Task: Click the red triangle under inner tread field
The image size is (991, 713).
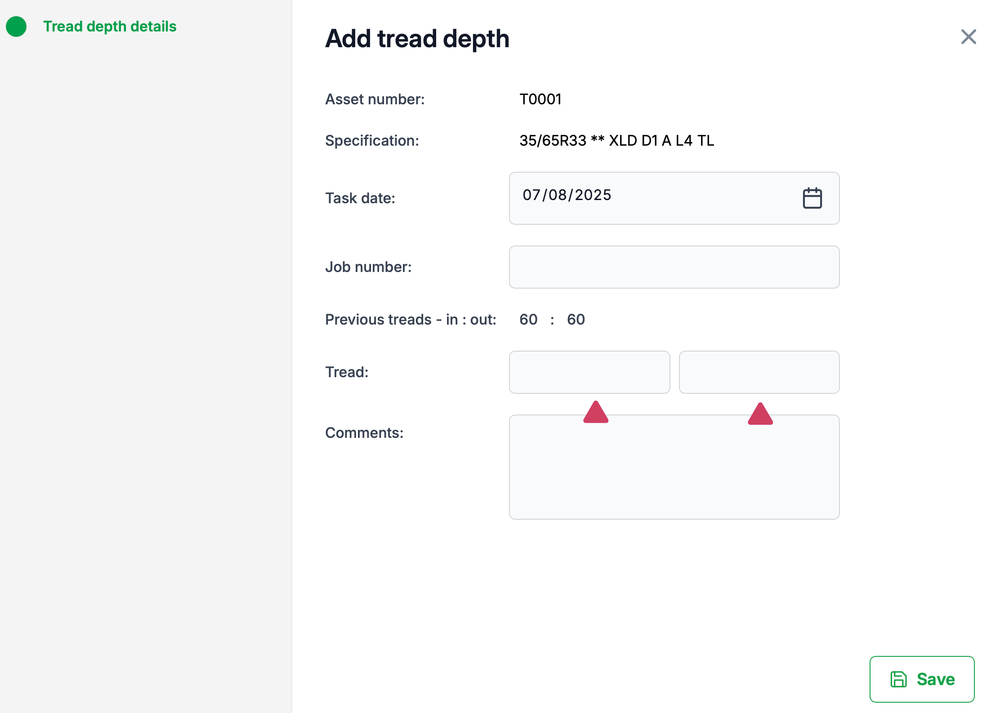Action: coord(596,413)
